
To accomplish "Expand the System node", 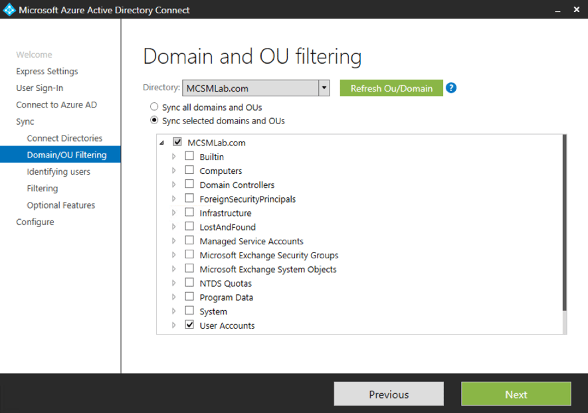I will [173, 311].
